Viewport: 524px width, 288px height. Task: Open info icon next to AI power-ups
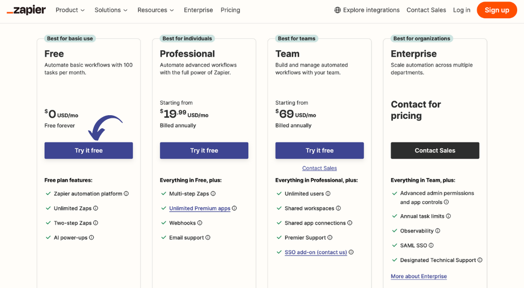pyautogui.click(x=92, y=238)
